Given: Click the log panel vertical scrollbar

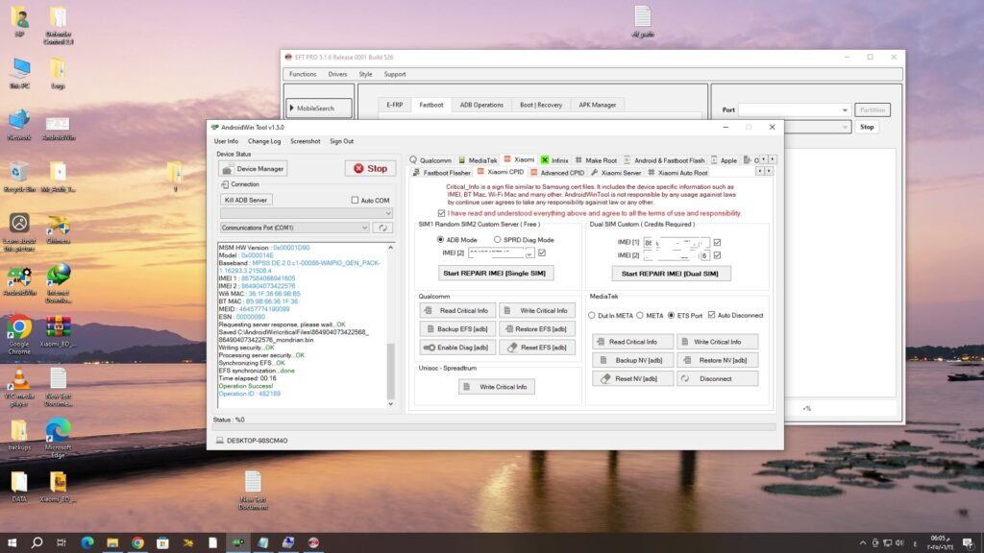Looking at the screenshot, I should [x=390, y=326].
